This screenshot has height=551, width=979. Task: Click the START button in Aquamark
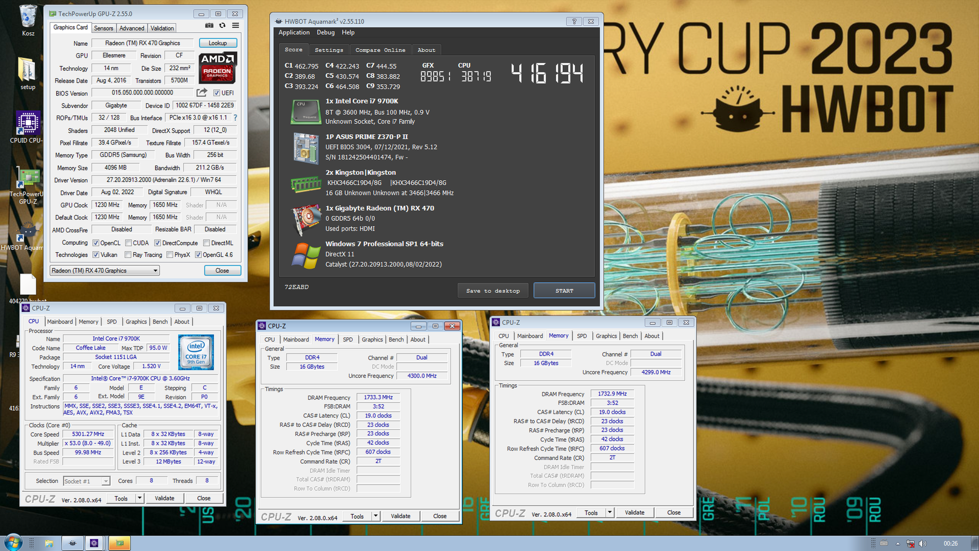(x=564, y=291)
